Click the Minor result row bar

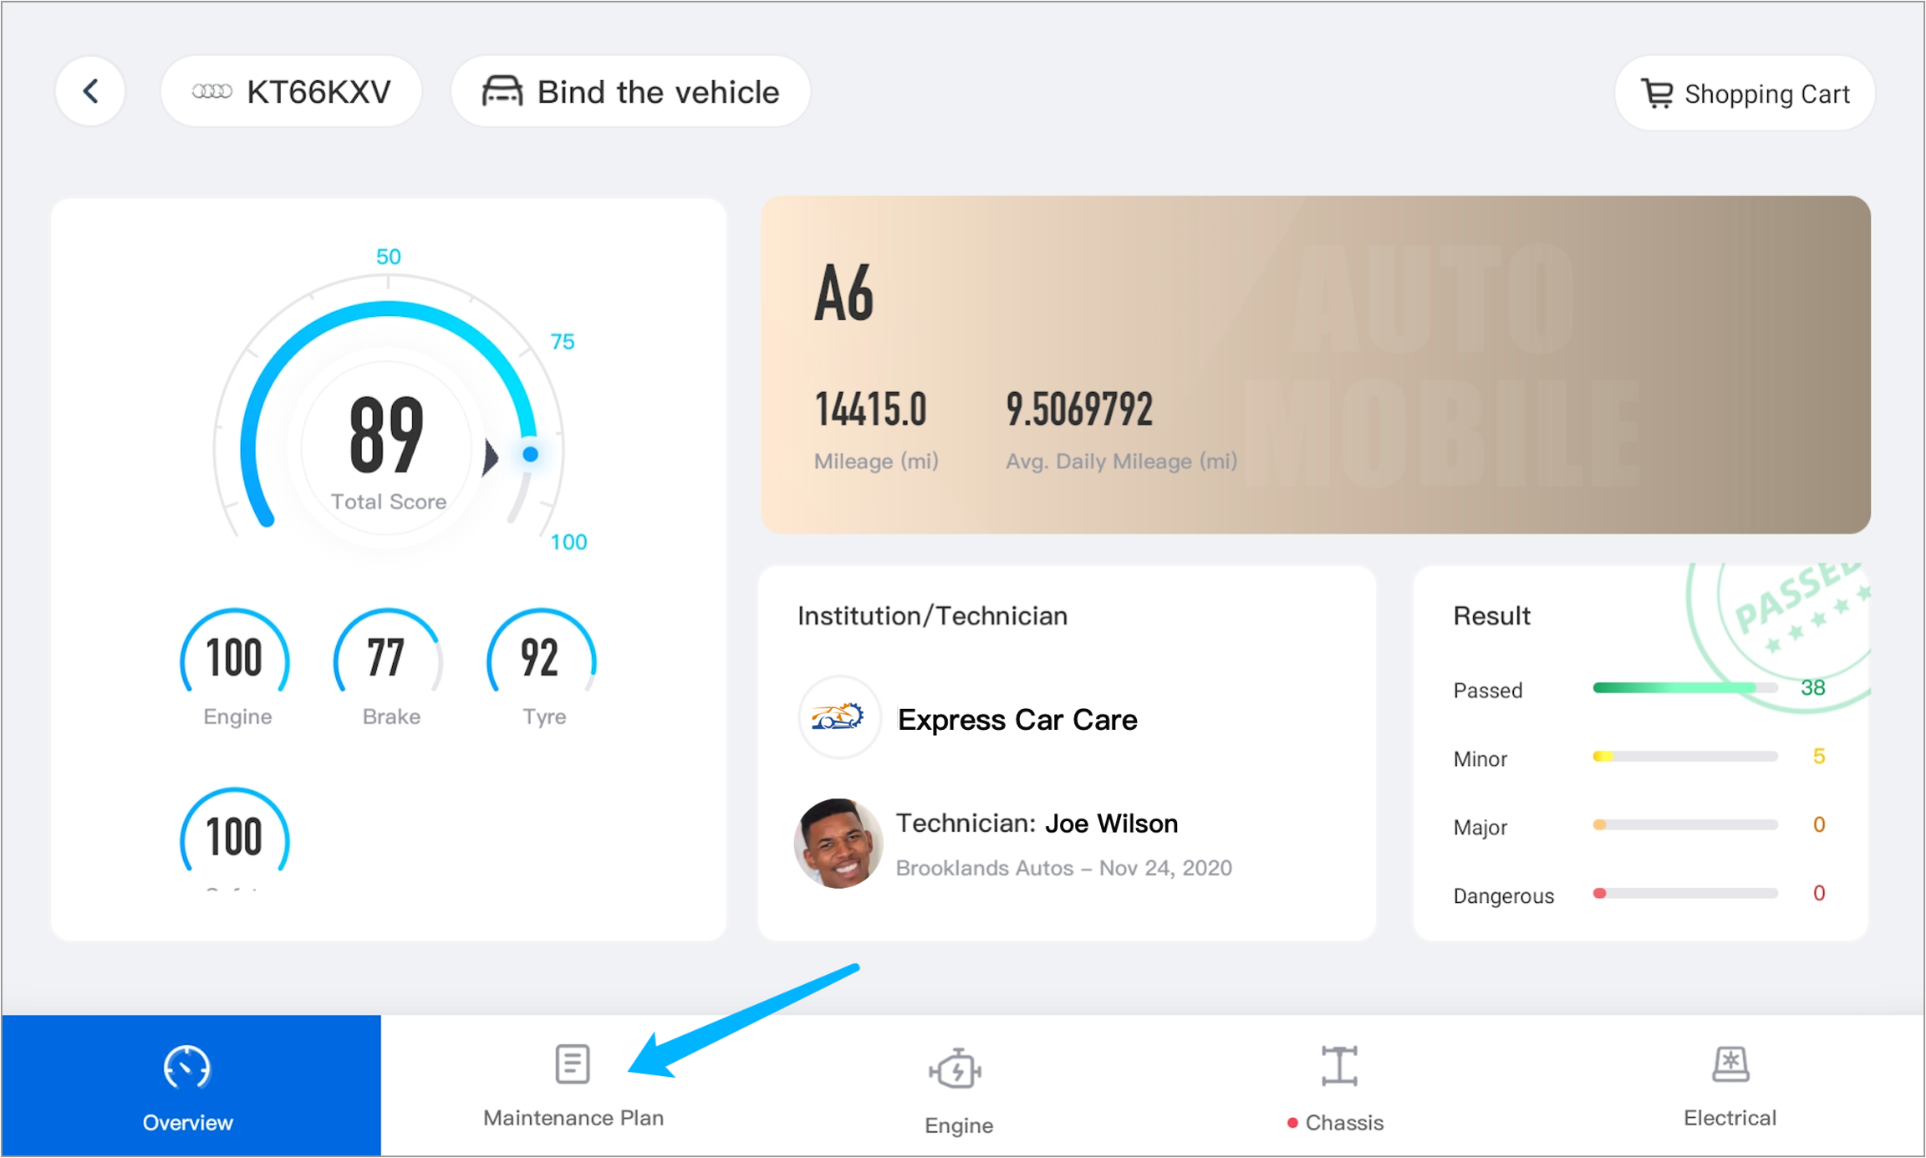tap(1684, 757)
